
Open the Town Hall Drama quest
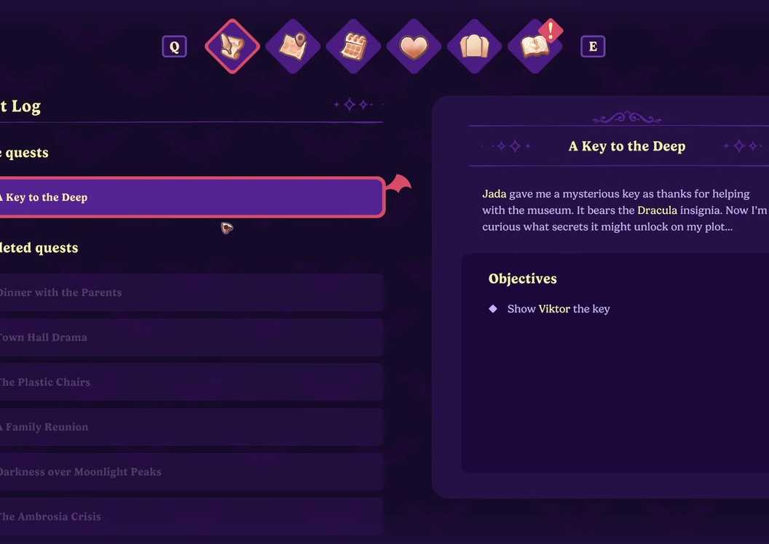[192, 337]
